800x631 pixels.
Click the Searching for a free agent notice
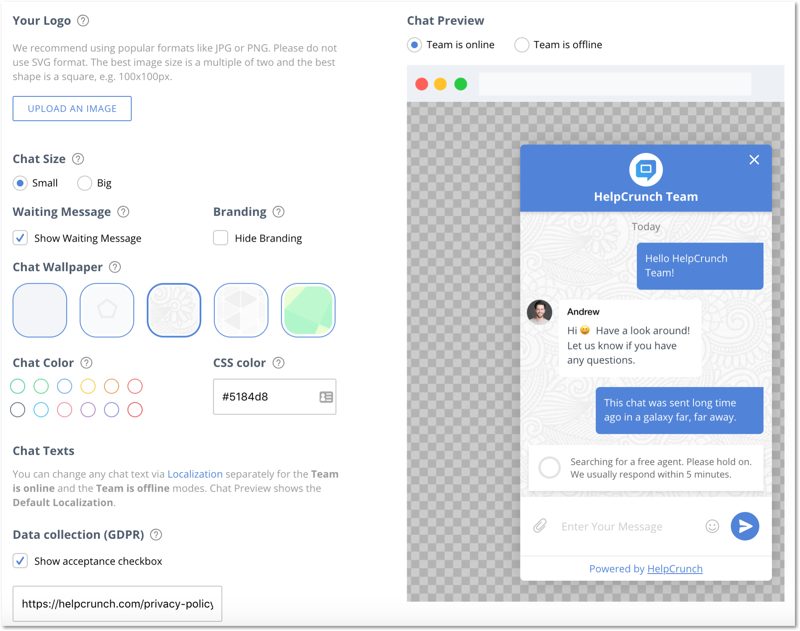click(646, 468)
